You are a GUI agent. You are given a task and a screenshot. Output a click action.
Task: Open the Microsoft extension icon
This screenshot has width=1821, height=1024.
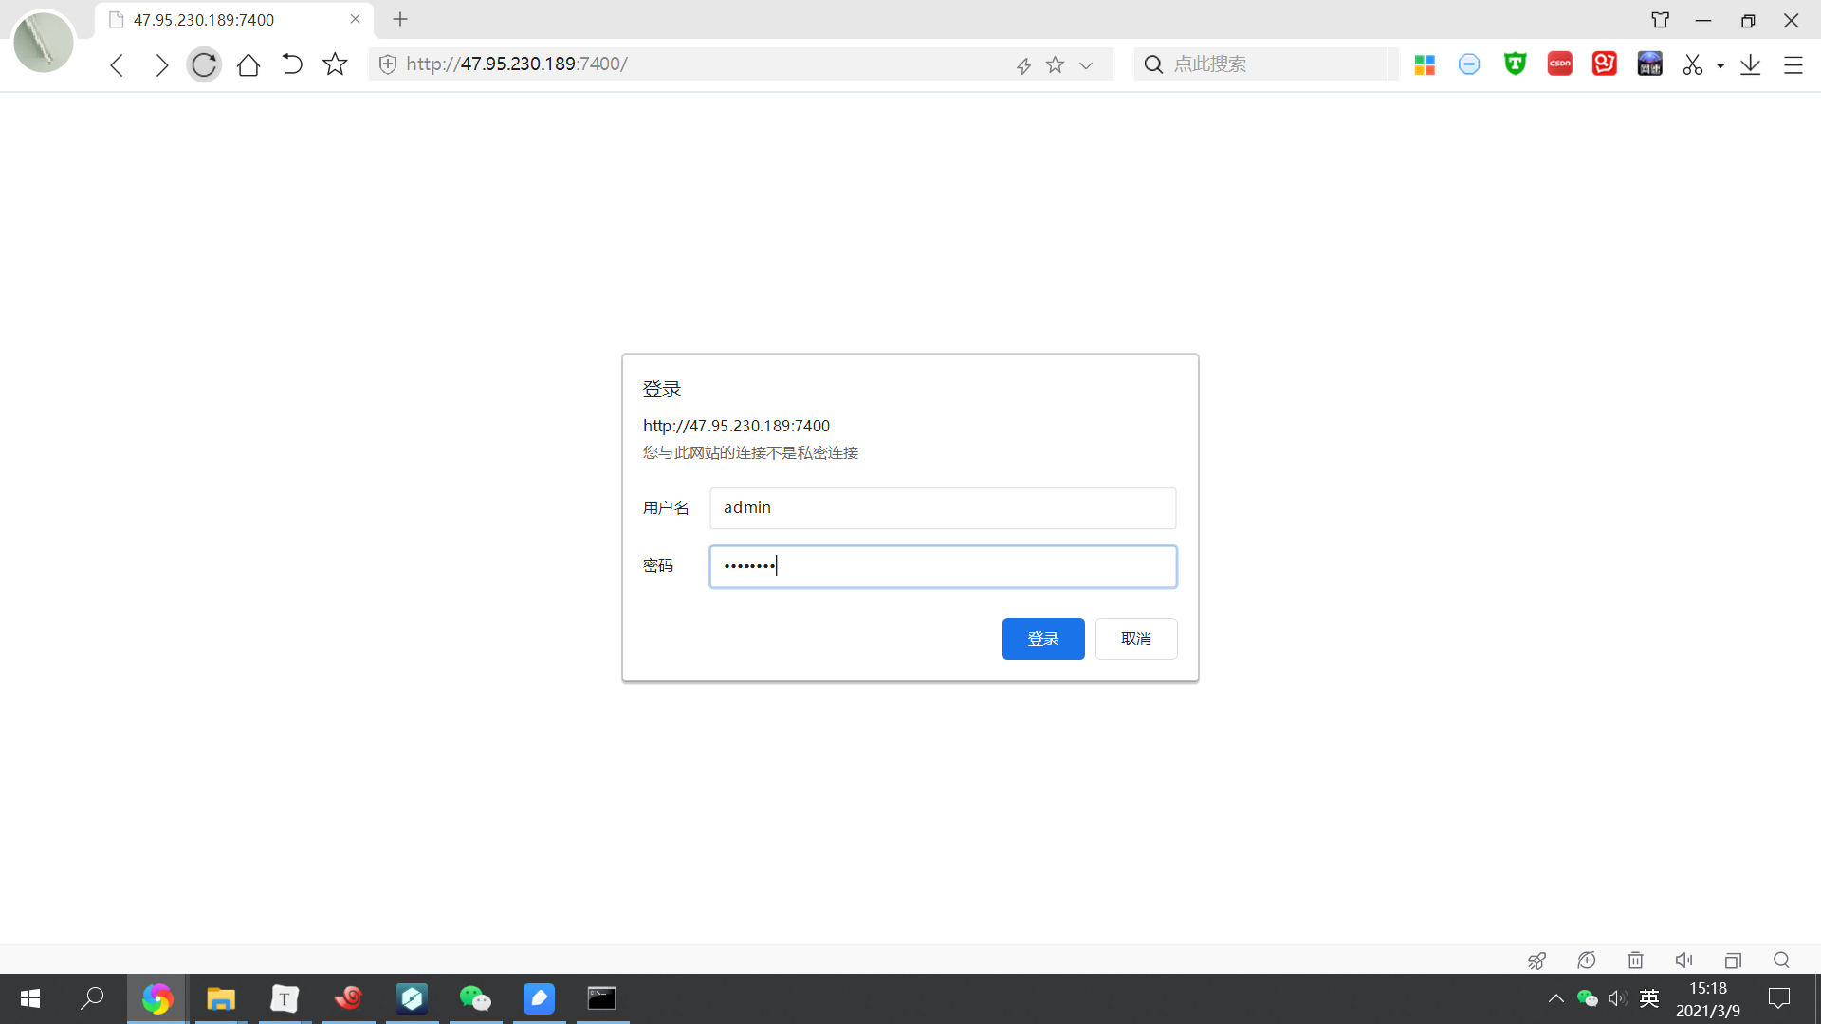[x=1425, y=64]
